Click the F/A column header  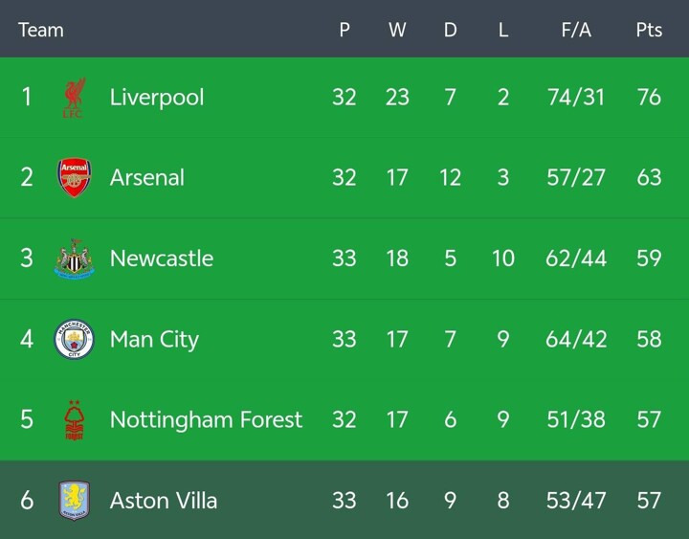pyautogui.click(x=576, y=30)
